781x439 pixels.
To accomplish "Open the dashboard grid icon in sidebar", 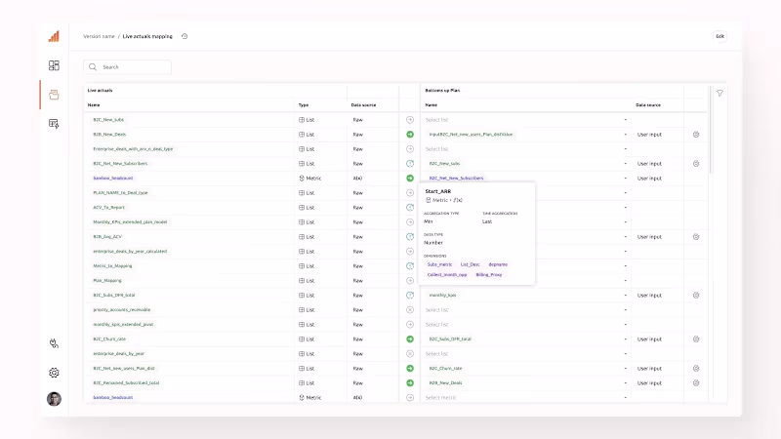I will [54, 65].
